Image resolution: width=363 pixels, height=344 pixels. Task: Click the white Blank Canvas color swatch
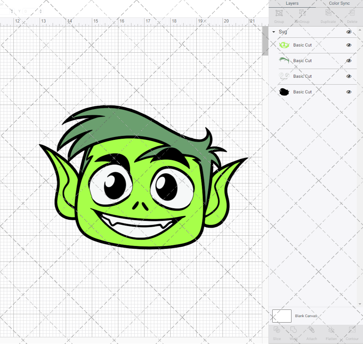click(x=282, y=316)
